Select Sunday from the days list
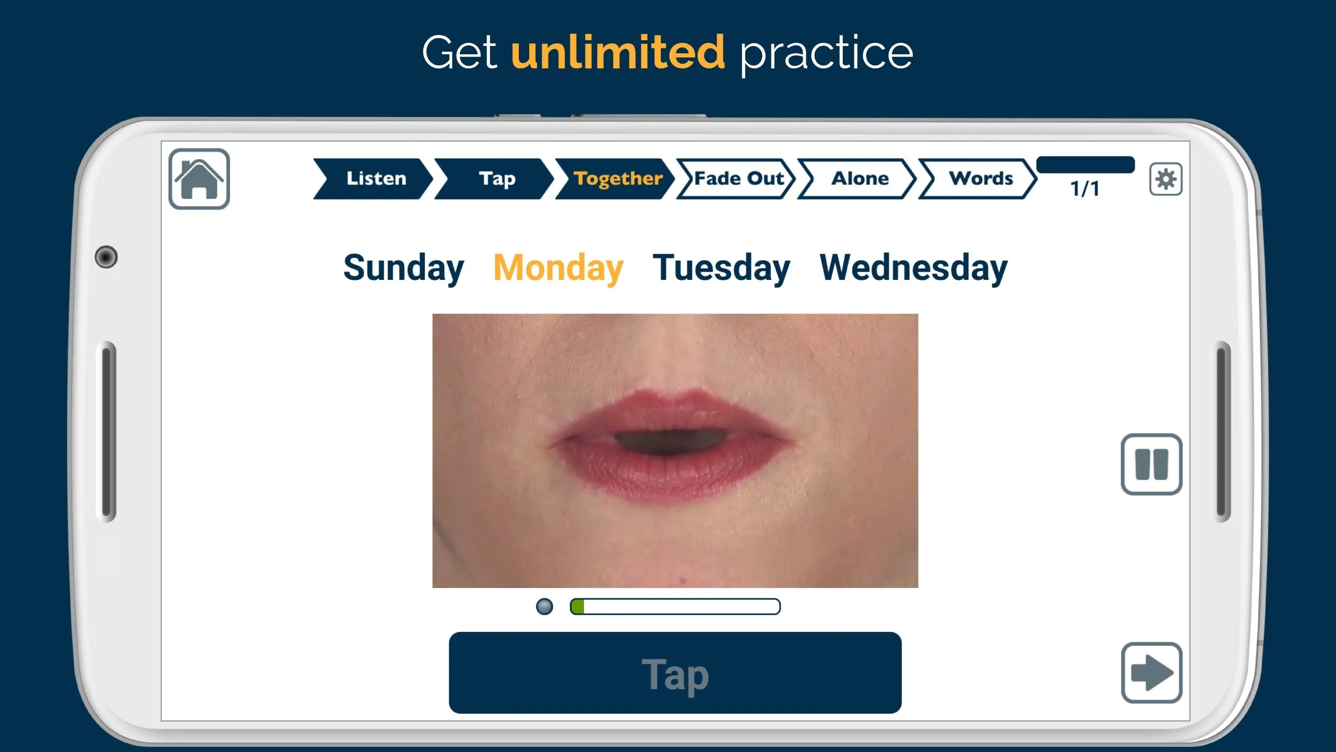This screenshot has width=1336, height=752. 404,267
